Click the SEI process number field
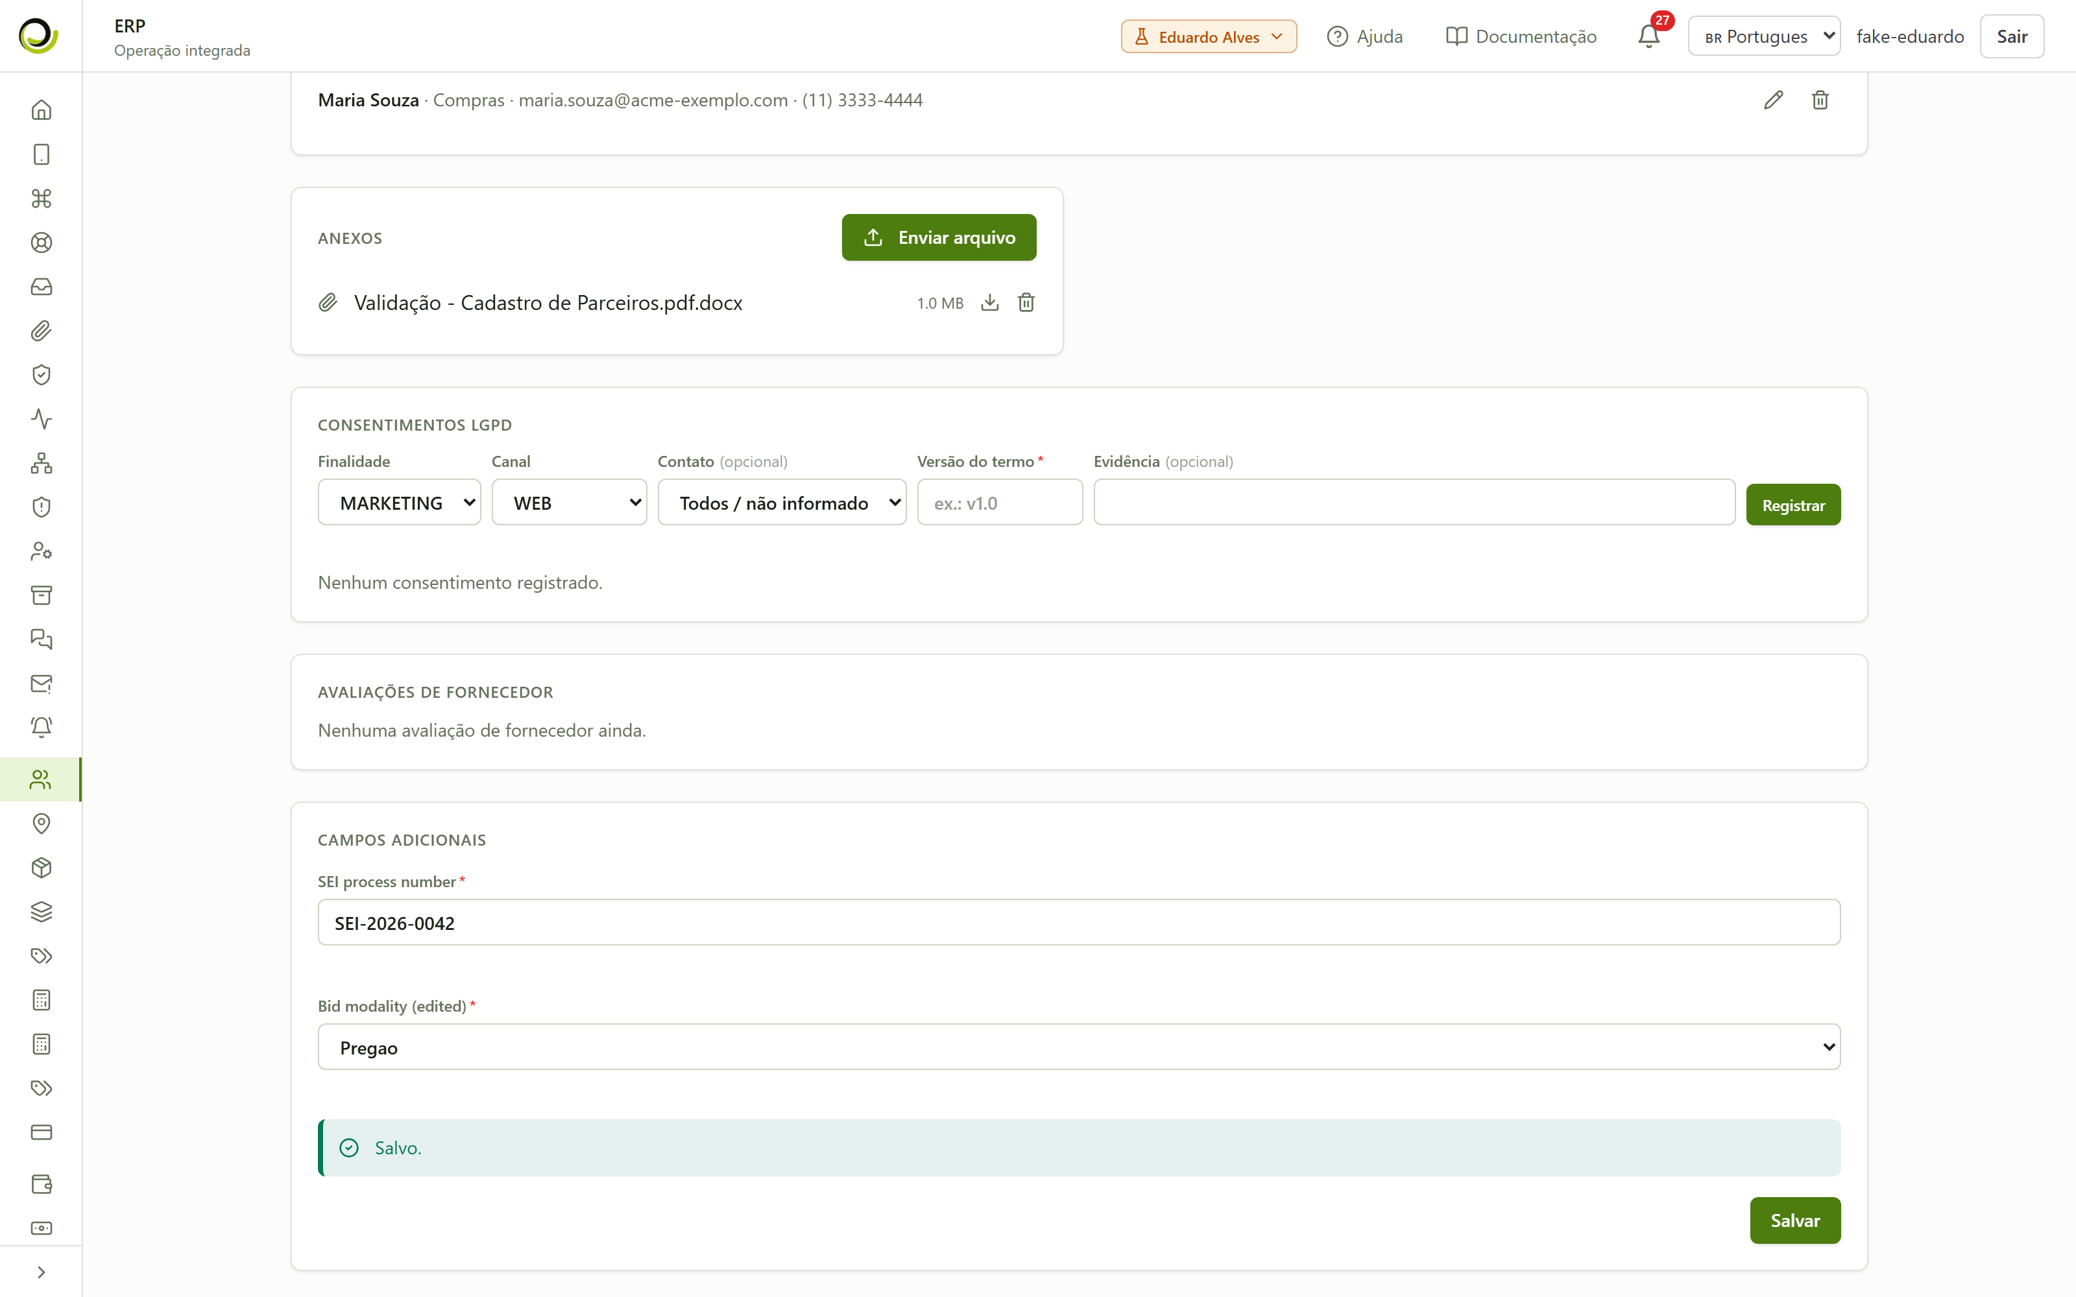Image resolution: width=2076 pixels, height=1297 pixels. (1078, 923)
